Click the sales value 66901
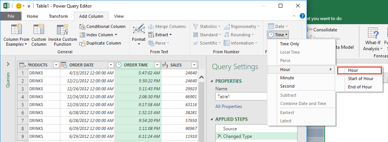 pyautogui.click(x=179, y=97)
